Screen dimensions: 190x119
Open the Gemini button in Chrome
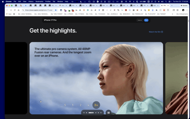(184, 5)
